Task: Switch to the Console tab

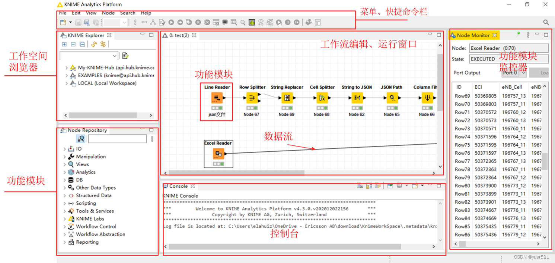Action: point(179,186)
